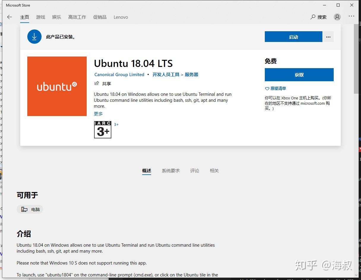Image resolution: width=361 pixels, height=280 pixels.
Task: Open the 评论 reviews tab
Action: tap(194, 170)
